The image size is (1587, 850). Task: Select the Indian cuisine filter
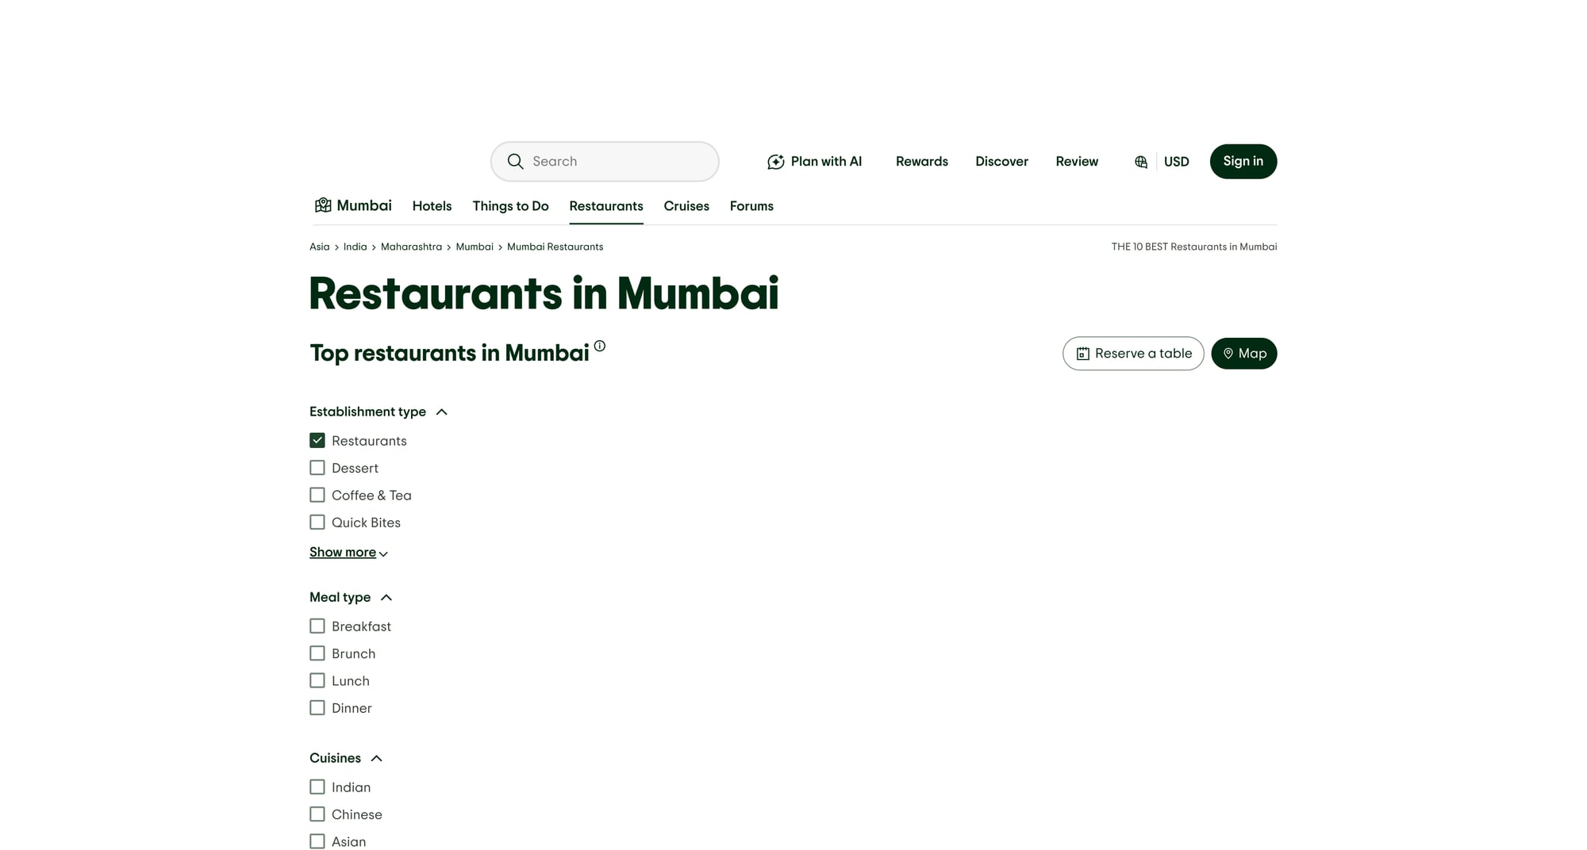coord(317,787)
